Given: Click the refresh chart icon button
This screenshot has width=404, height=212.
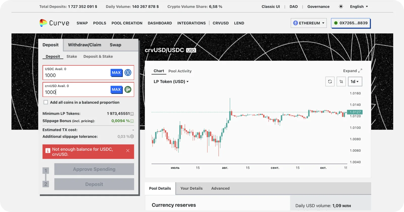Looking at the screenshot, I should click(330, 82).
